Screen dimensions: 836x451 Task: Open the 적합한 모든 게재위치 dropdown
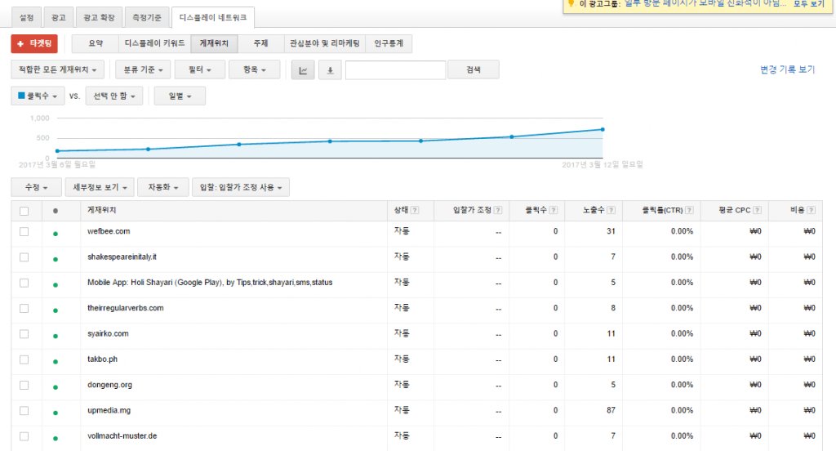coord(58,70)
